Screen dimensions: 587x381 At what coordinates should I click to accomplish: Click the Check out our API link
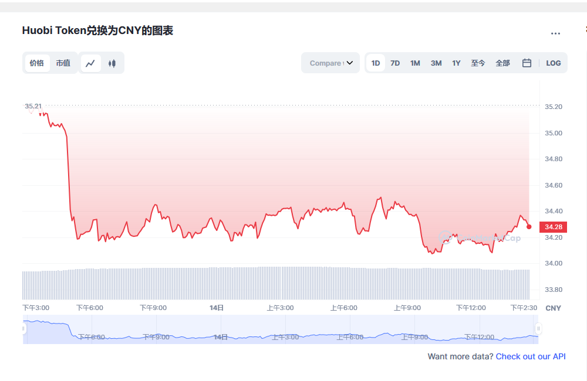531,356
